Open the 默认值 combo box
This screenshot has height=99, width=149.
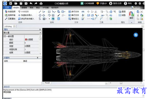coord(22,33)
